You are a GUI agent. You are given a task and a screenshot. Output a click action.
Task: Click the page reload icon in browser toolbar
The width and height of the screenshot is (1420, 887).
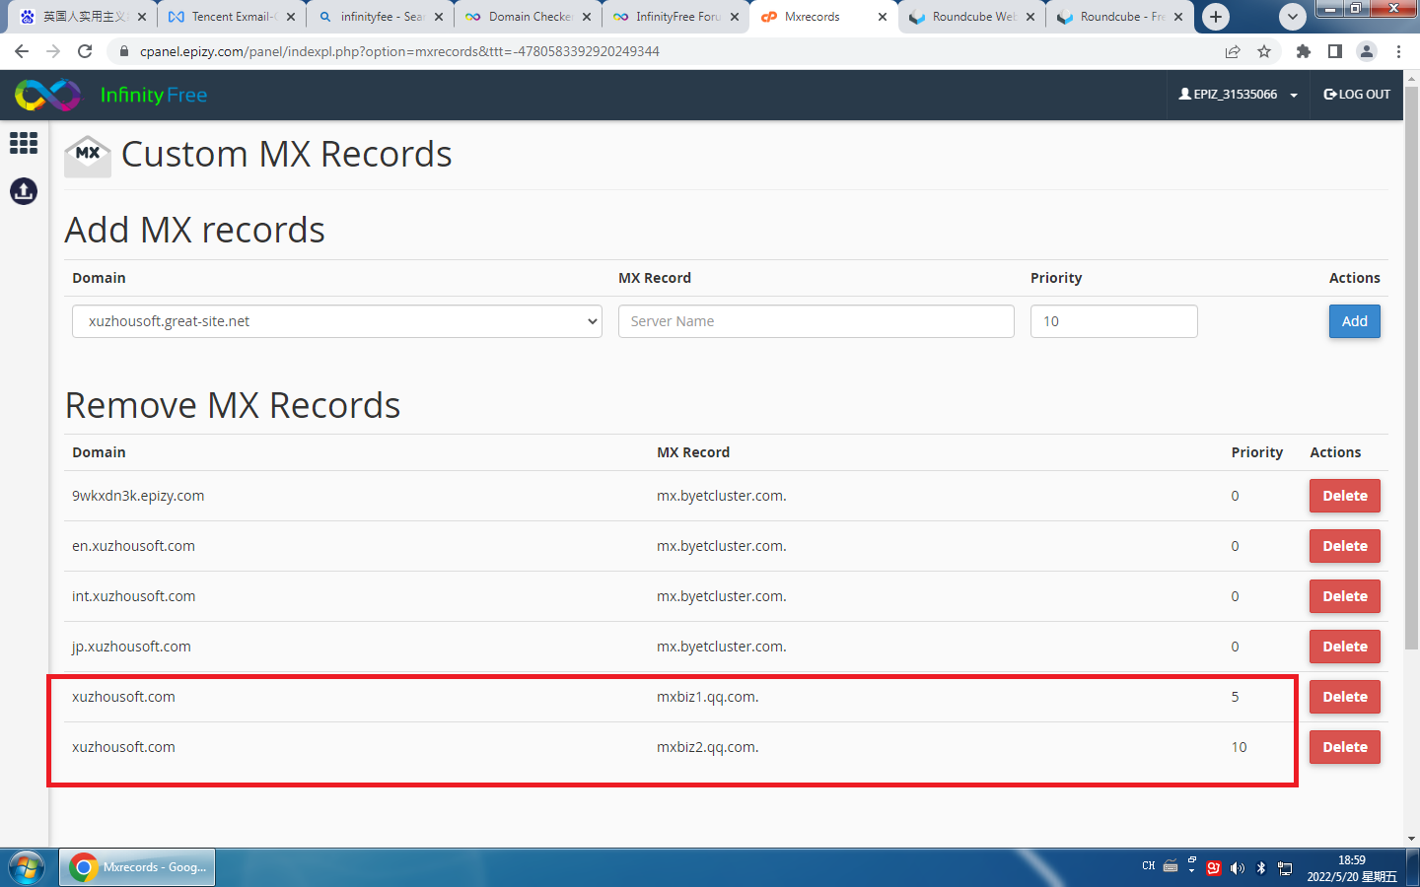coord(85,51)
